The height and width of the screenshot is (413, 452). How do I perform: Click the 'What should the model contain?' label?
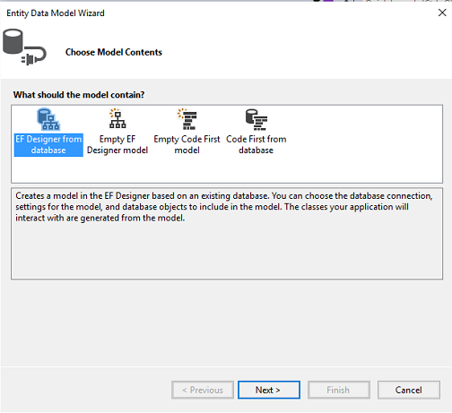(79, 95)
